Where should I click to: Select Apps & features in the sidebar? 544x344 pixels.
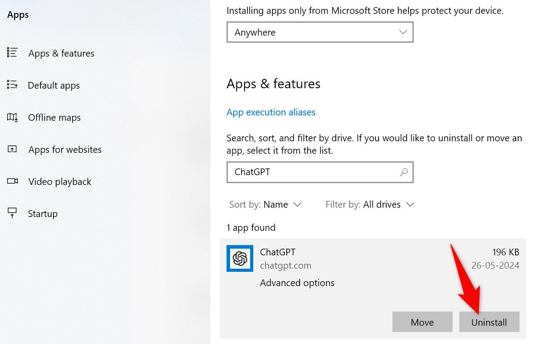61,53
